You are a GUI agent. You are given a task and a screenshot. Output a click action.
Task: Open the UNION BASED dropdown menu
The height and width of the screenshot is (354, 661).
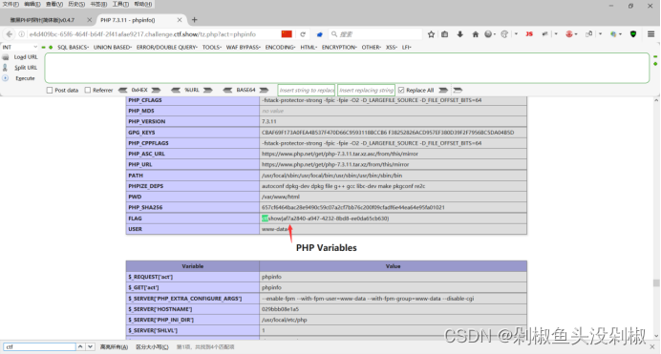[113, 47]
